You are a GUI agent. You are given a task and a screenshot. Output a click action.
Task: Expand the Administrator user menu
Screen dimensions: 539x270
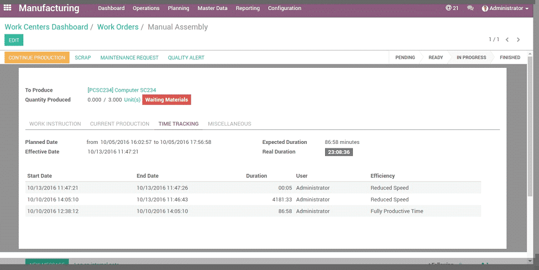[x=505, y=8]
